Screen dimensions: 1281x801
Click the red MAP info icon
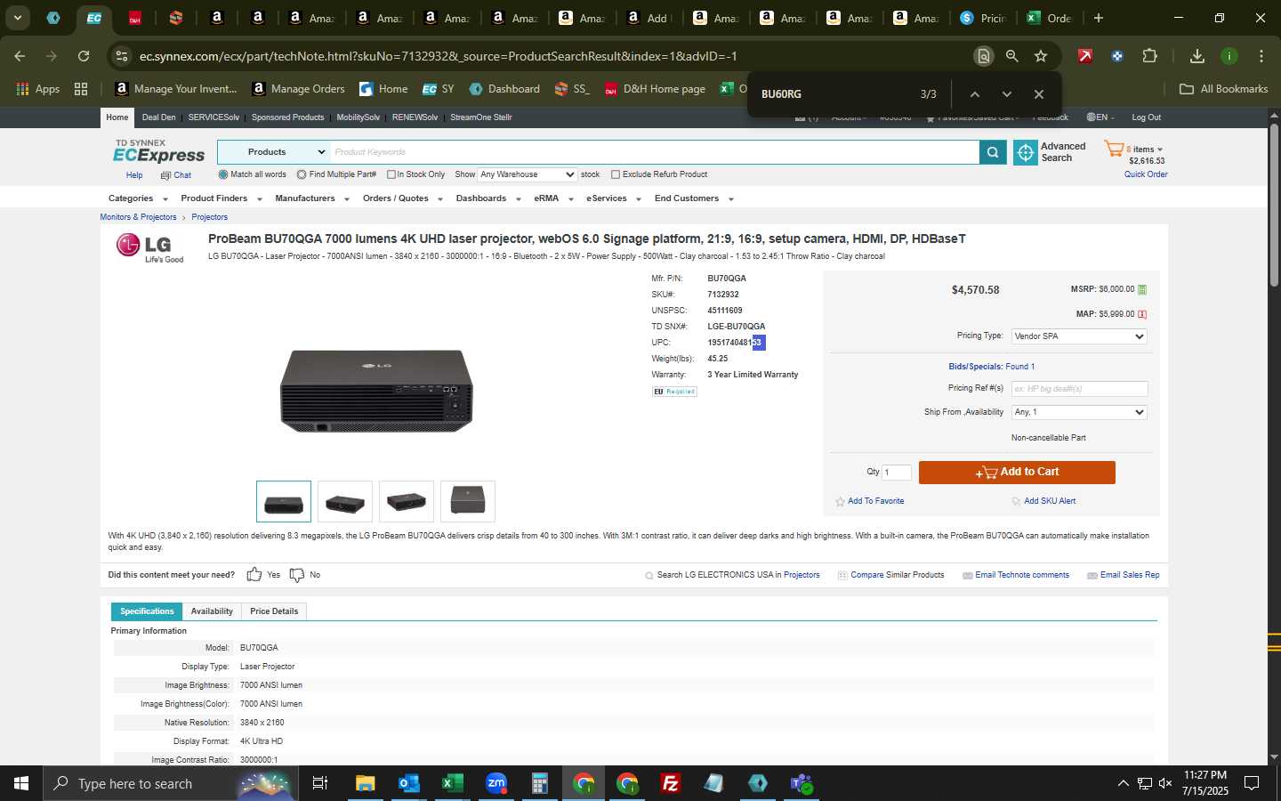(x=1142, y=314)
